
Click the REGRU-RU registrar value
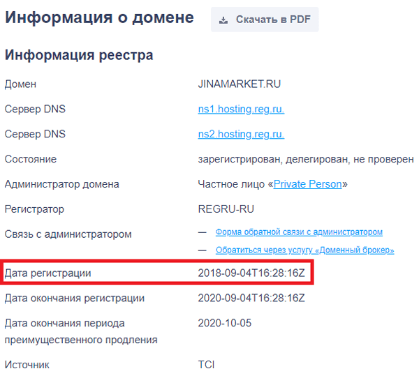[226, 209]
